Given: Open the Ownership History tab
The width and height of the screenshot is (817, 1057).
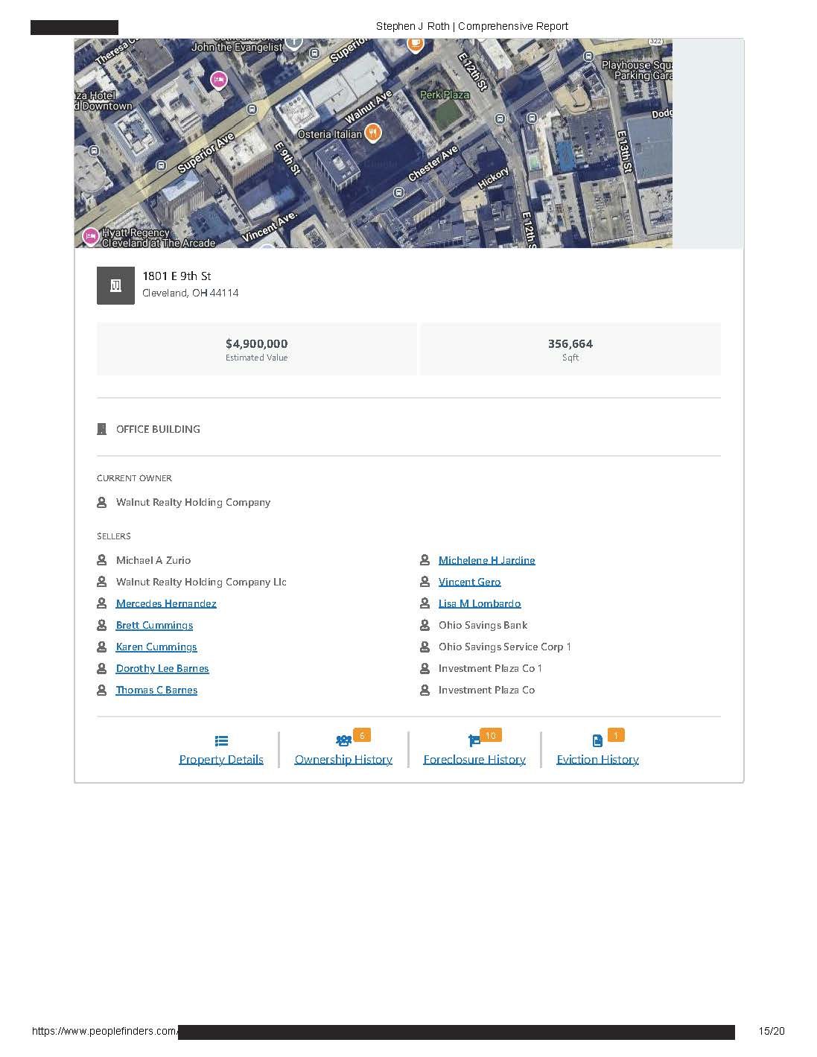Looking at the screenshot, I should (343, 759).
